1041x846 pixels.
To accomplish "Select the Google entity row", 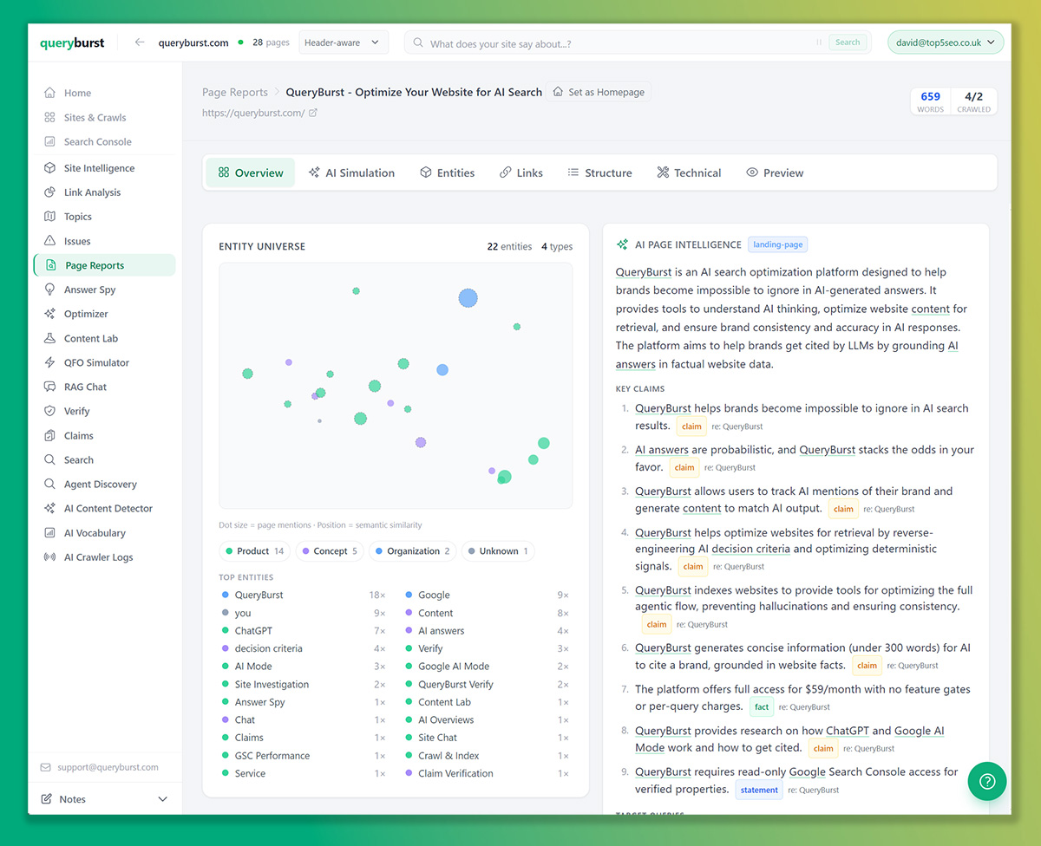I will [x=488, y=595].
